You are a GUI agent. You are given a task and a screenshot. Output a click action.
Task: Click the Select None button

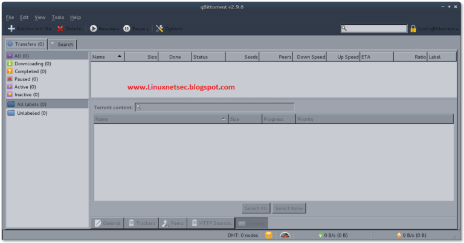tap(289, 208)
